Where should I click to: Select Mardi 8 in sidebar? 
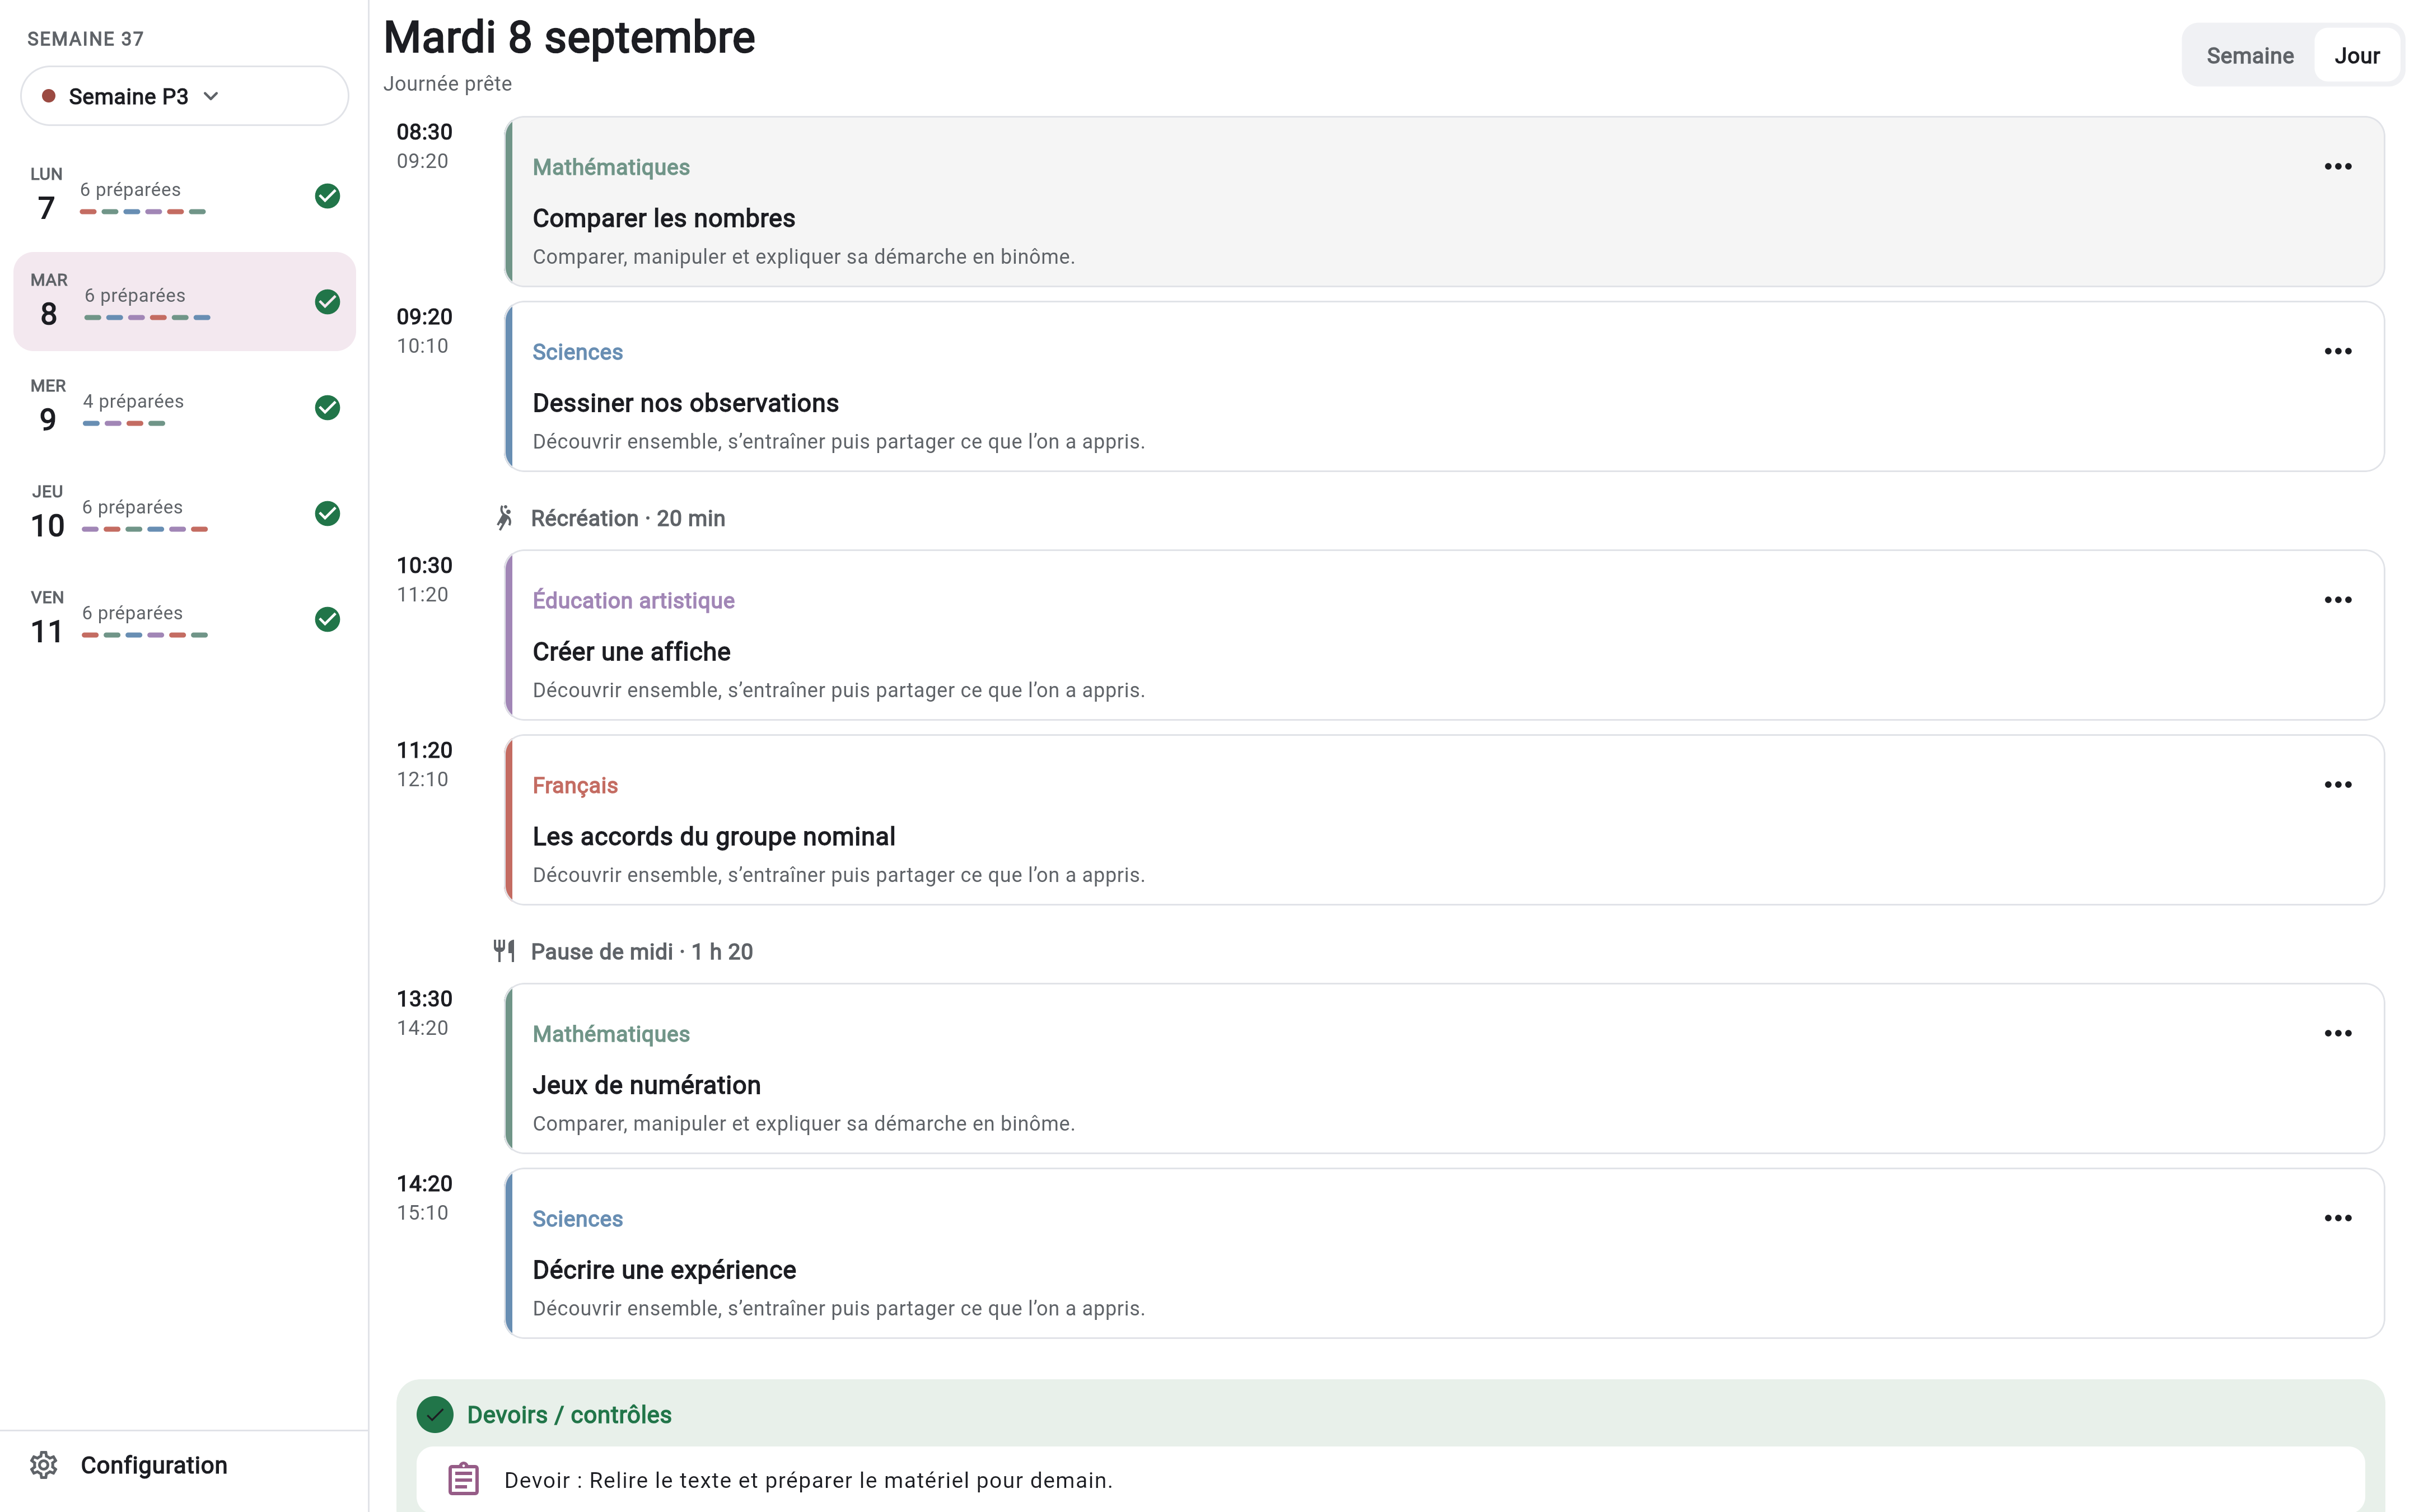point(185,301)
